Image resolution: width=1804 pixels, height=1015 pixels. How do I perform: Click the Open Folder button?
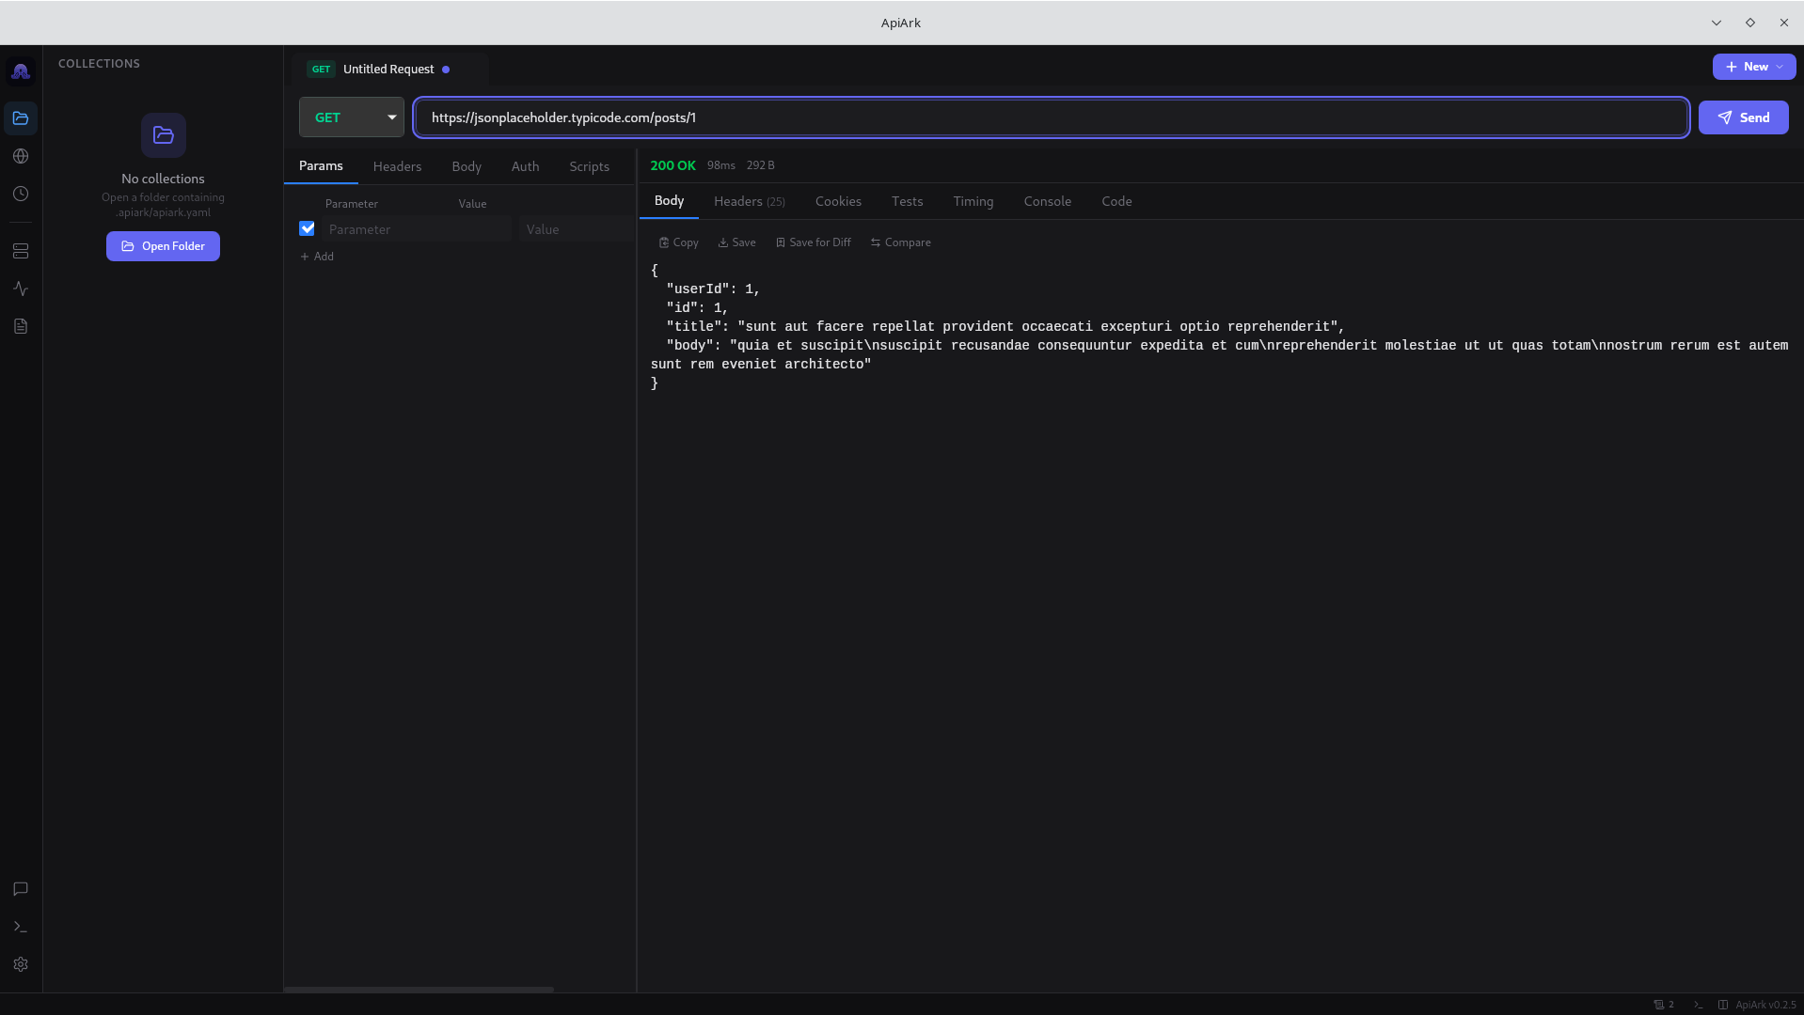coord(163,245)
